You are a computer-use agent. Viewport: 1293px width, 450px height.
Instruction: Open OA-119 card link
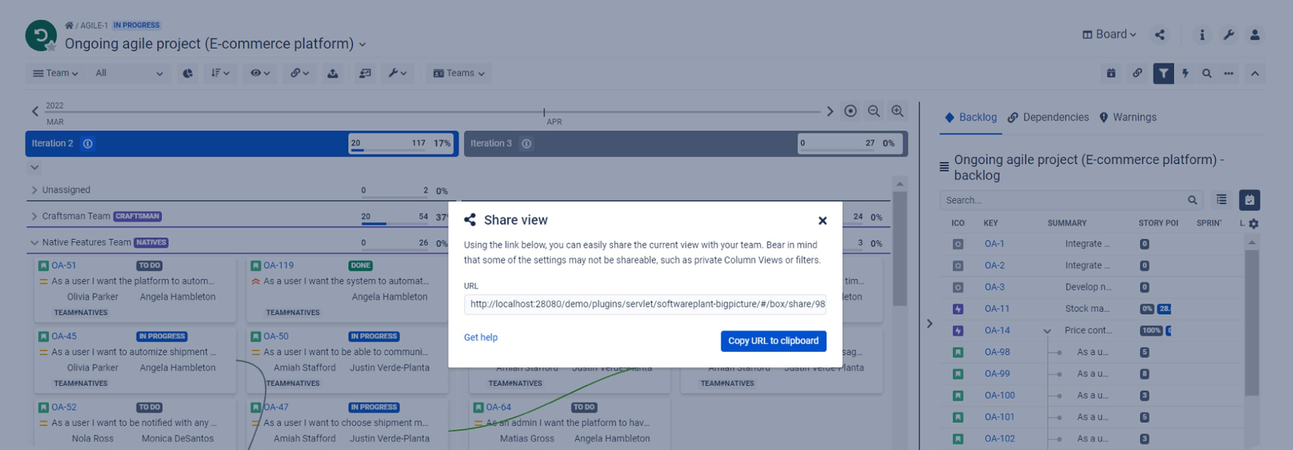278,265
